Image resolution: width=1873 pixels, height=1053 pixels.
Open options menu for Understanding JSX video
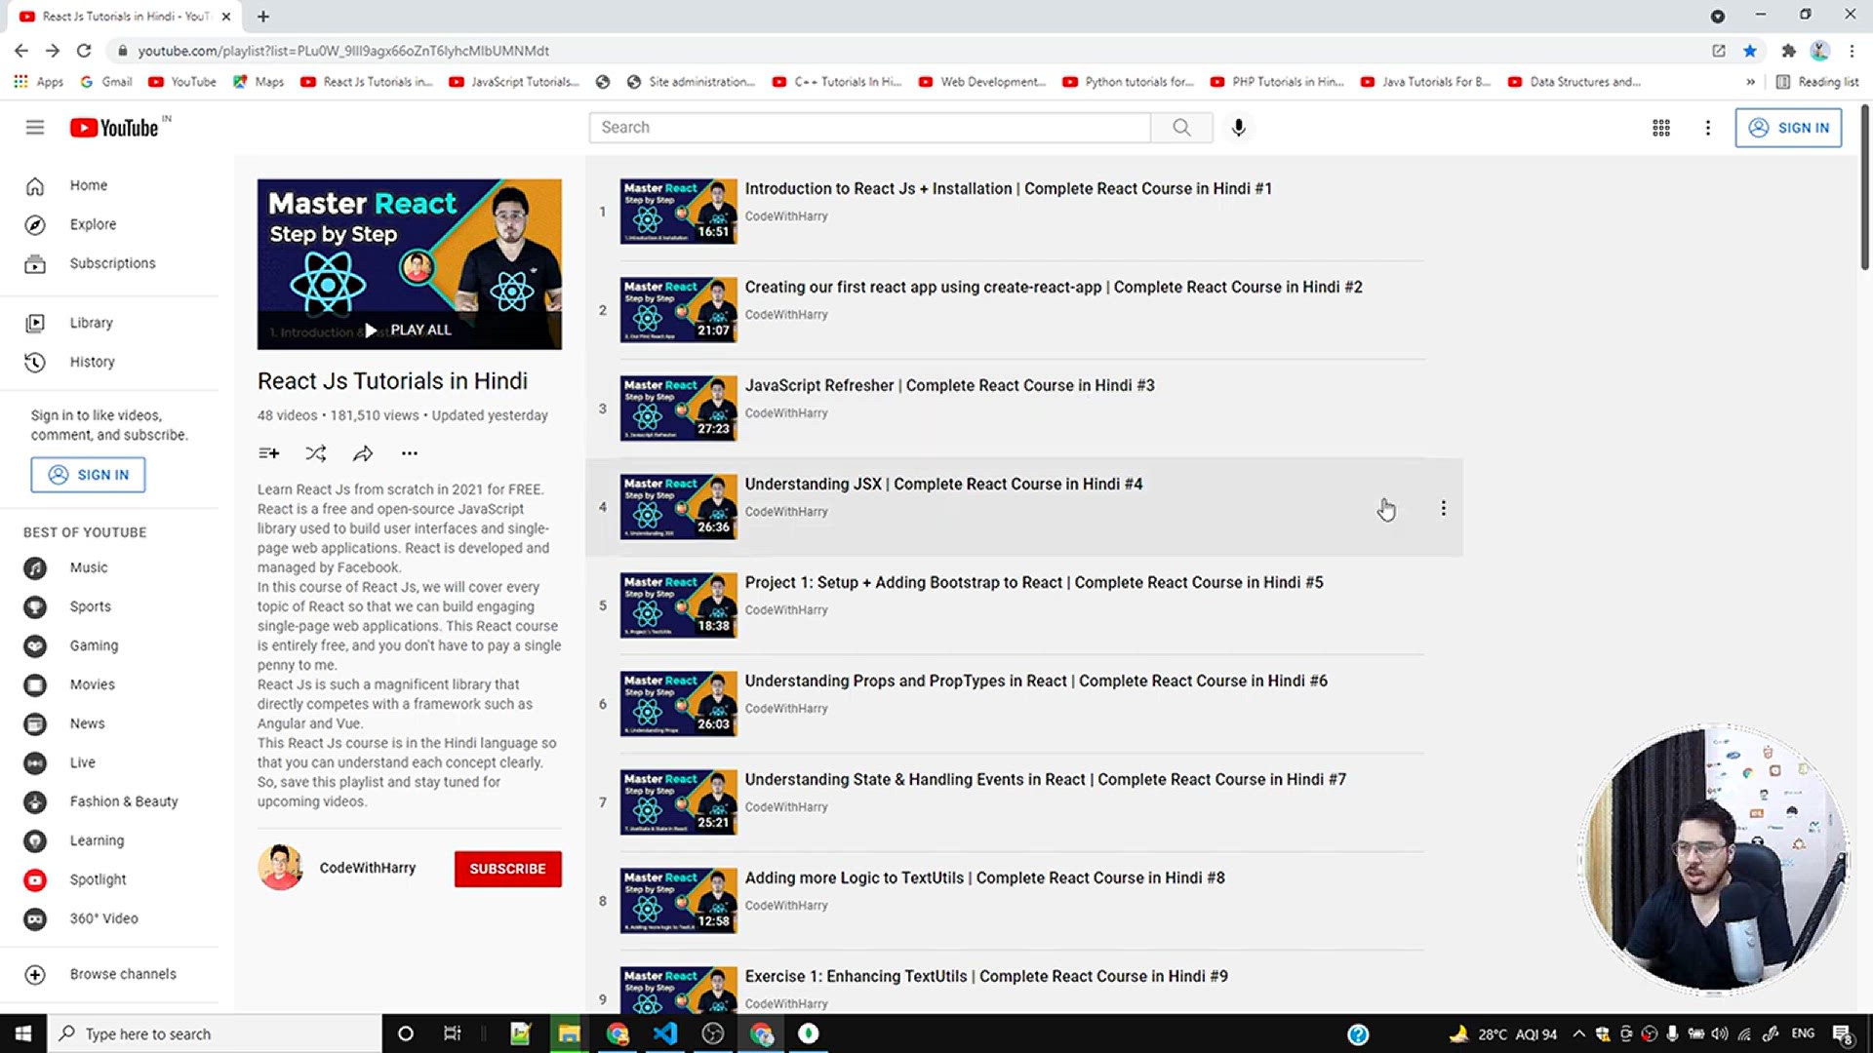[x=1443, y=508]
